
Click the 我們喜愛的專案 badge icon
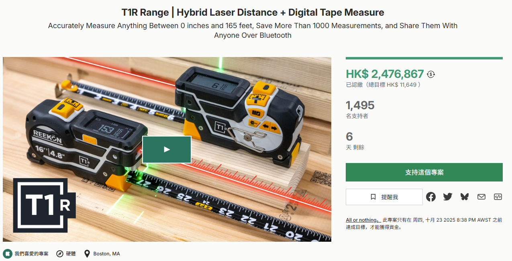coord(8,254)
